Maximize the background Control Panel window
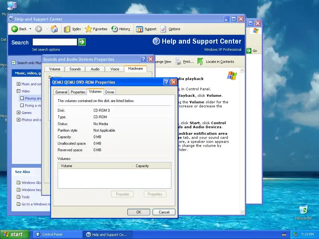Image resolution: width=319 pixels, height=239 pixels. (251, 23)
